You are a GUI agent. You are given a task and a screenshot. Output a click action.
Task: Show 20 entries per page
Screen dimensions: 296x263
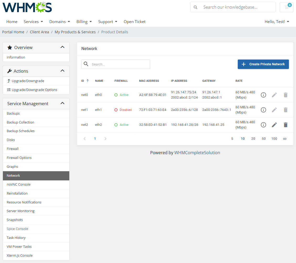click(x=253, y=139)
